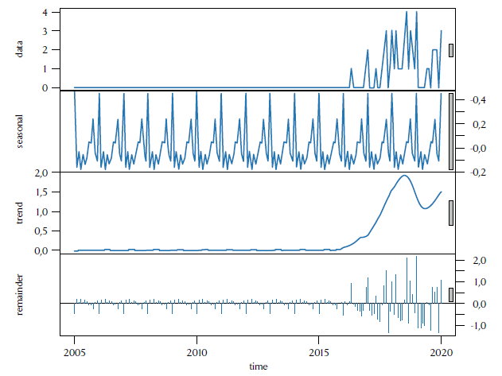Click the 'time' x-axis title
502x376 pixels.
pyautogui.click(x=258, y=366)
